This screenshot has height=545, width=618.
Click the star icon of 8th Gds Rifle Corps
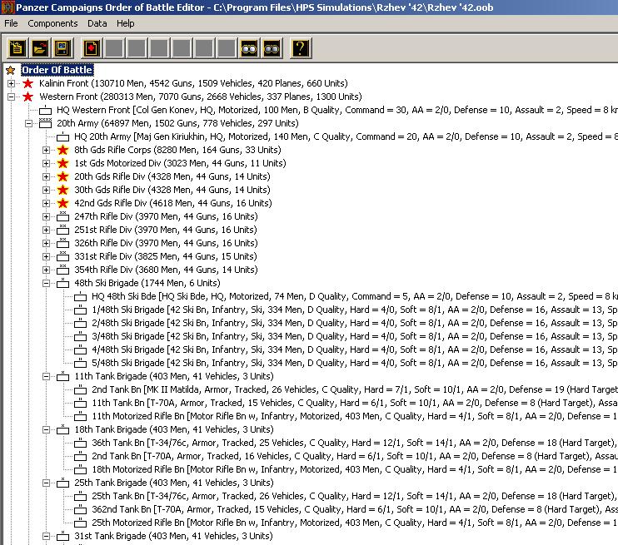pos(62,150)
